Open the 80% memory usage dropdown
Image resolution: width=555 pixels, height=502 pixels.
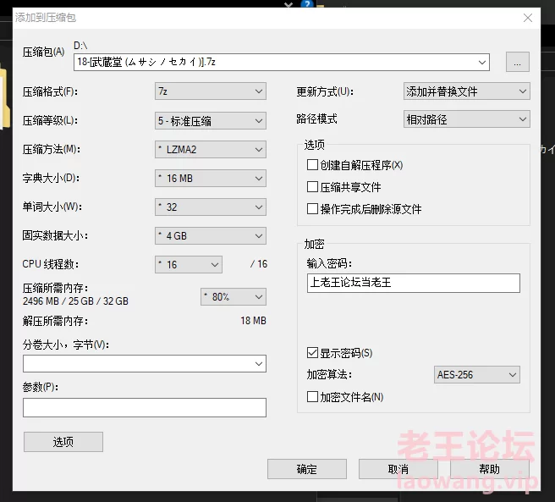(234, 296)
